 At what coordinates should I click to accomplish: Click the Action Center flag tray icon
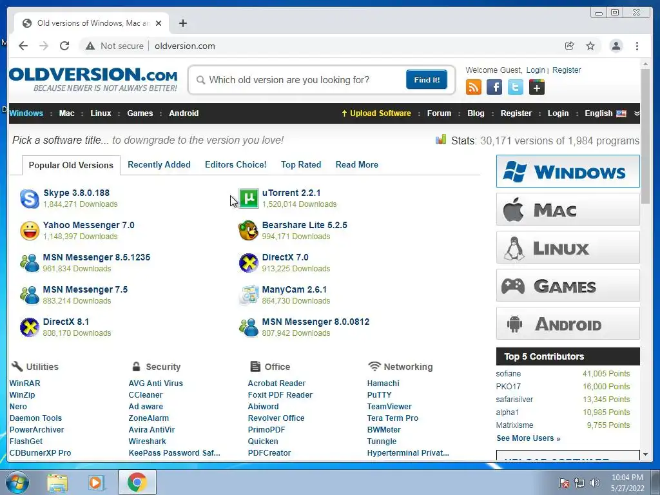(x=563, y=482)
